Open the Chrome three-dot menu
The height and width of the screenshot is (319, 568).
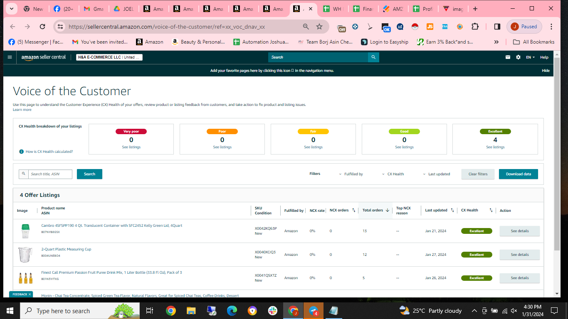[551, 27]
